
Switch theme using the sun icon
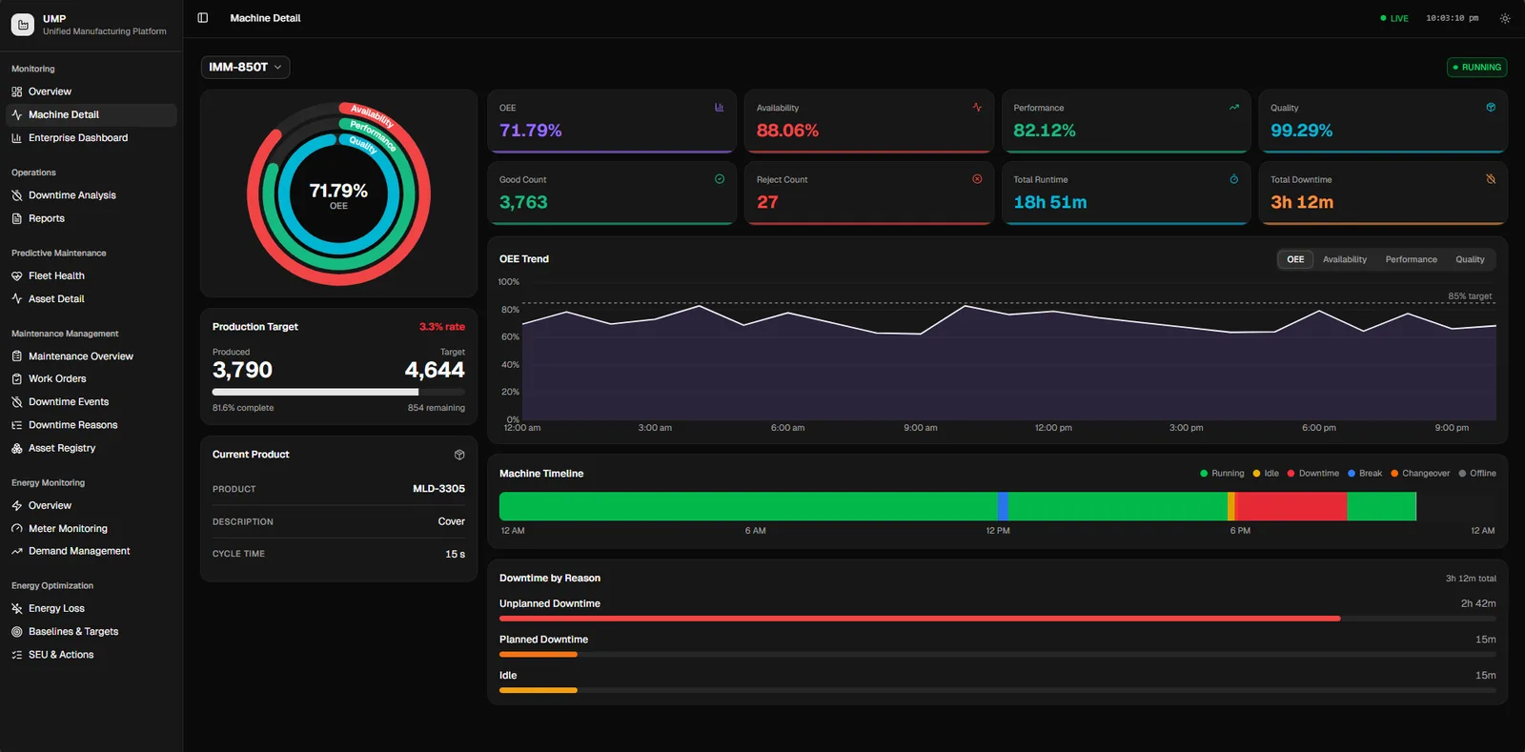click(1505, 18)
